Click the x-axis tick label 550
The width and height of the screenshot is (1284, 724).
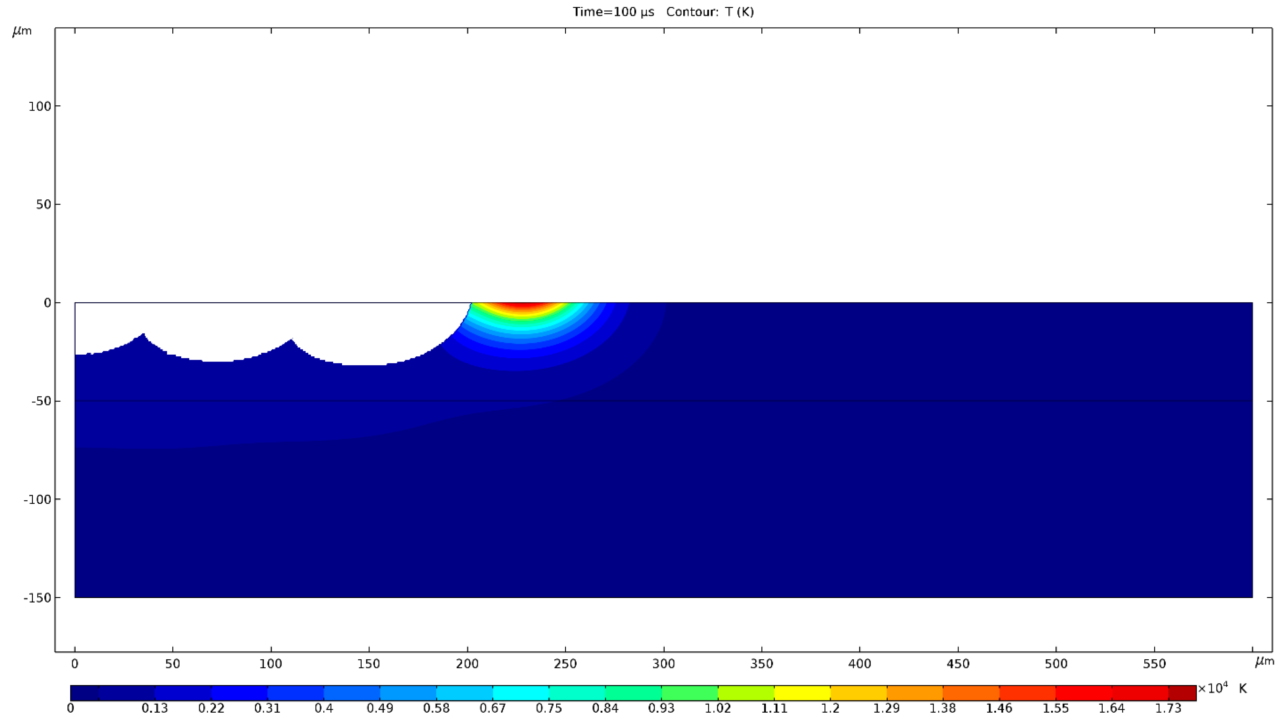[1154, 664]
